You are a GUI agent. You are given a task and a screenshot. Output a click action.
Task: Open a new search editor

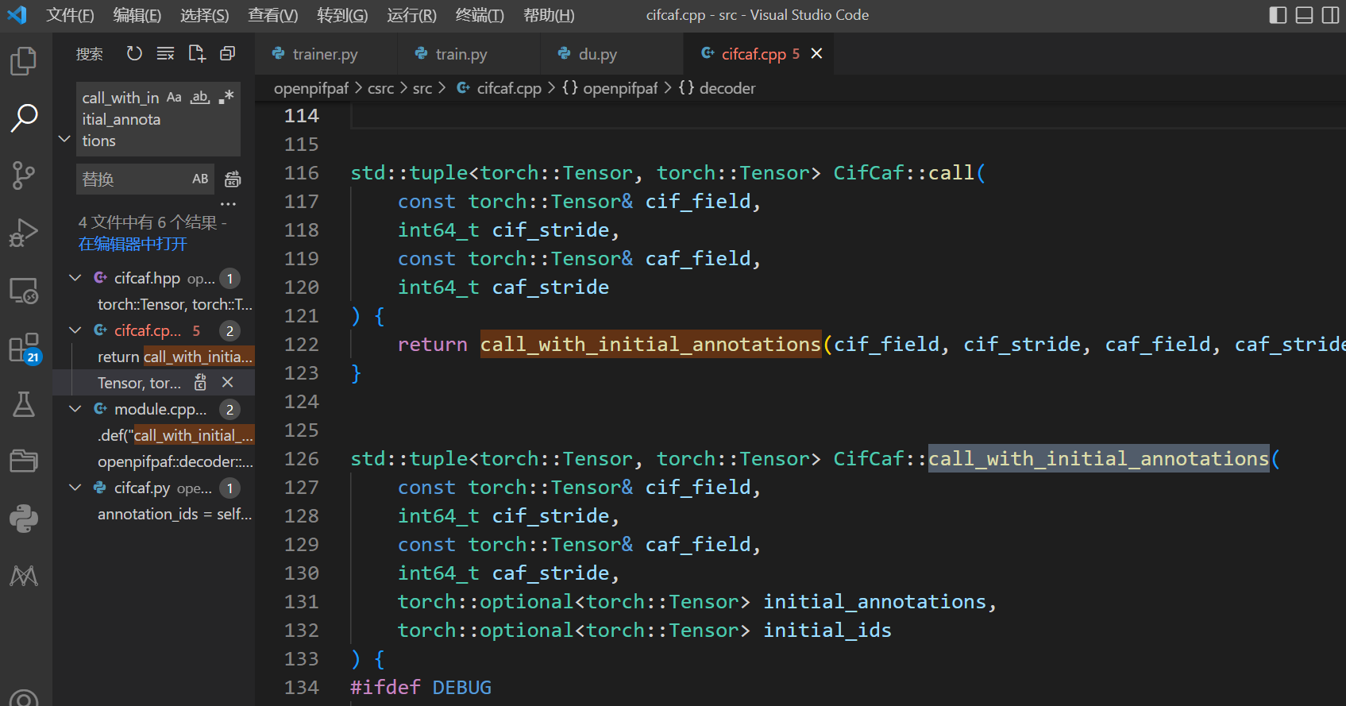(x=196, y=53)
